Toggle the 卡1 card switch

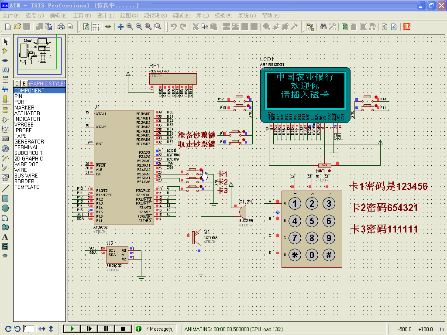[x=193, y=170]
